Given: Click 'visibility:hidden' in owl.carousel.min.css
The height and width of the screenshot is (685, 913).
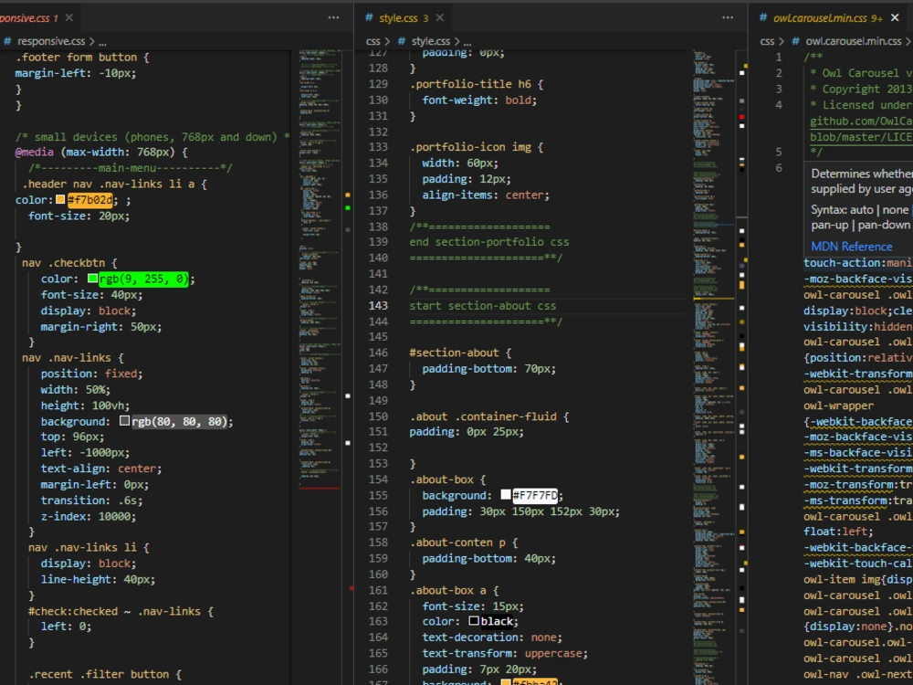Looking at the screenshot, I should (x=858, y=326).
